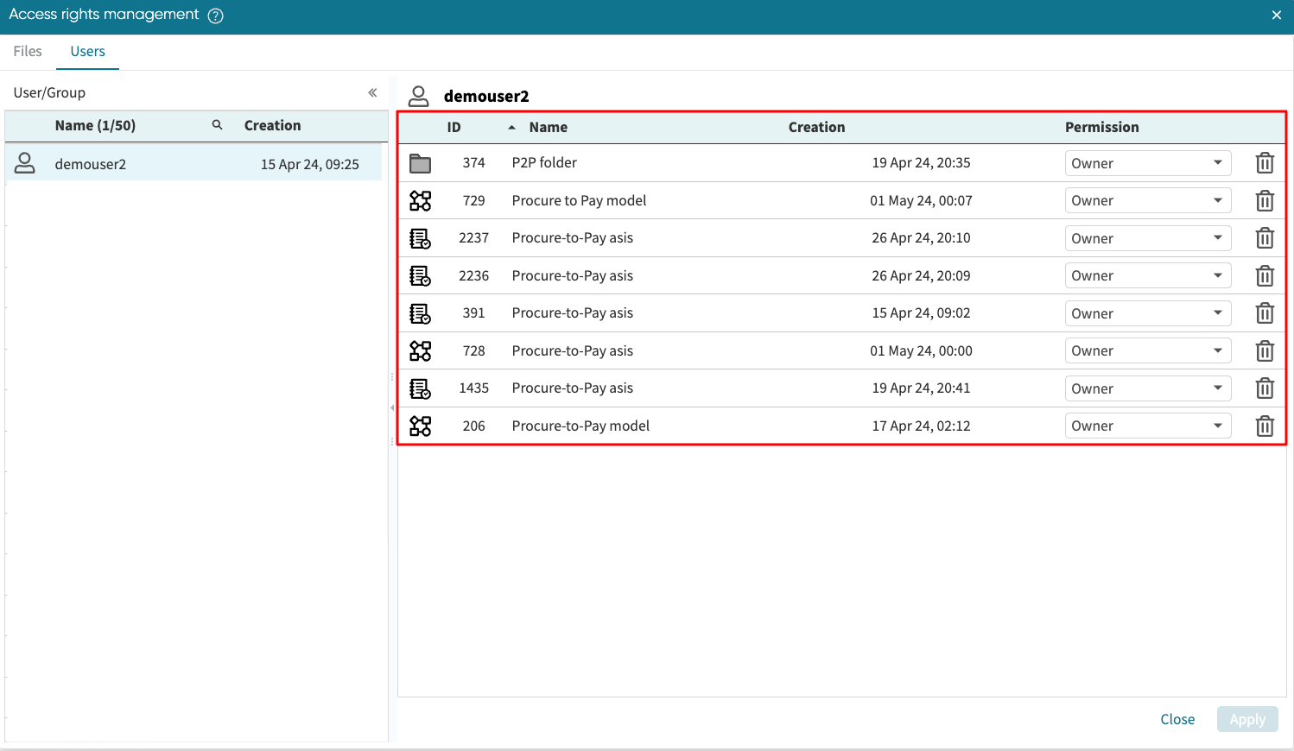Expand Permission dropdown for ID 2236
This screenshot has height=751, width=1294.
tap(1147, 276)
